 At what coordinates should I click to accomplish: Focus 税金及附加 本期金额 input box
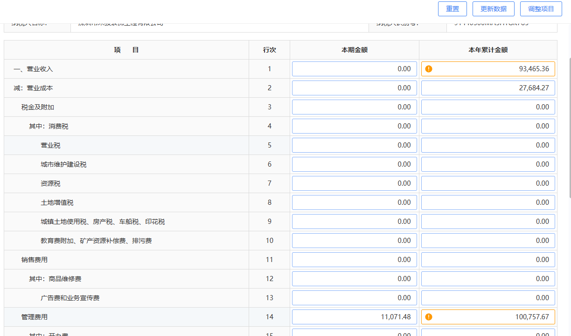[x=354, y=107]
